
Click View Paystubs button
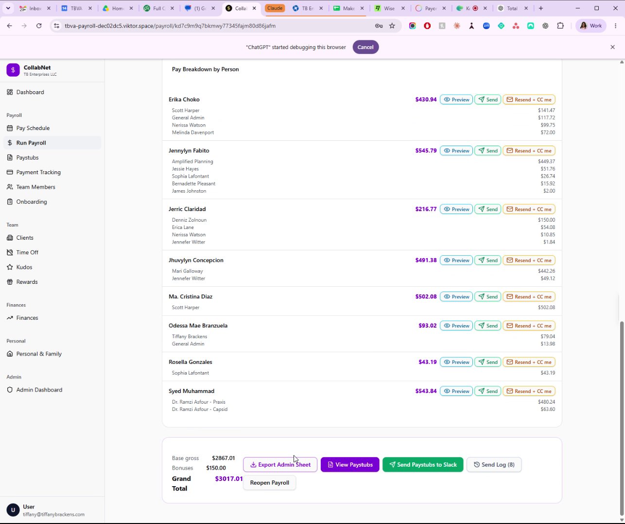tap(350, 465)
